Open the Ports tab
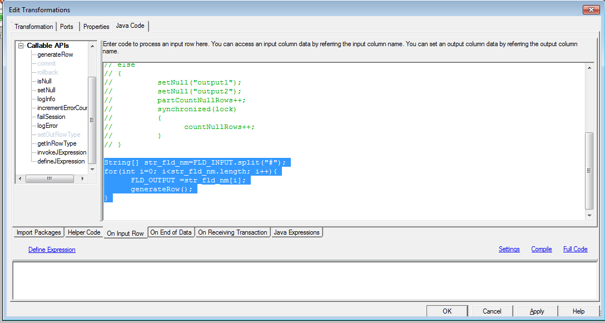605x323 pixels. pos(67,27)
